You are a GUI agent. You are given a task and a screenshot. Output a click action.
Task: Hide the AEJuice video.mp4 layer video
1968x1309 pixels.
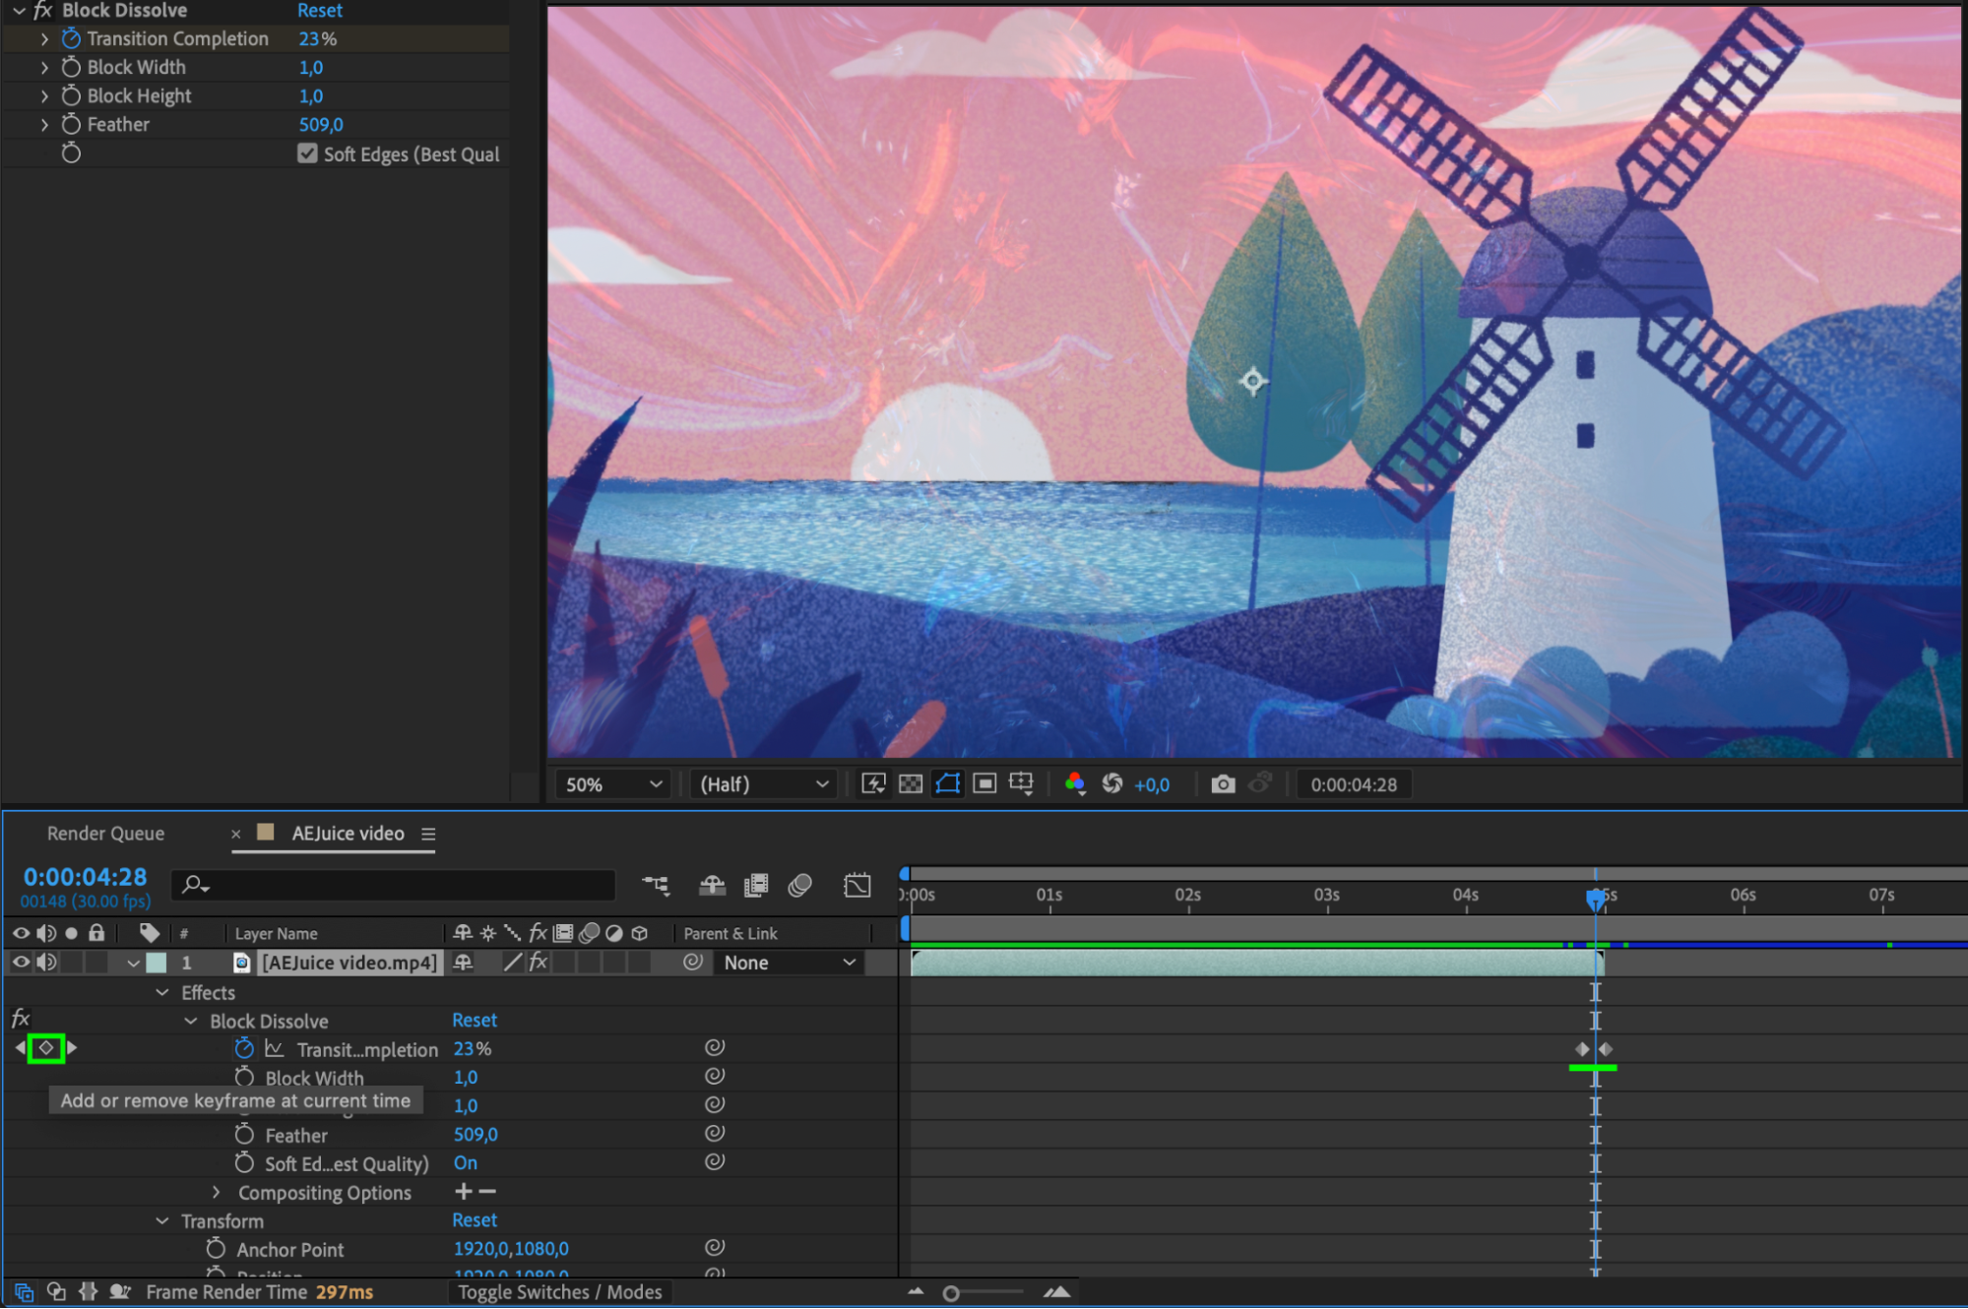21,963
